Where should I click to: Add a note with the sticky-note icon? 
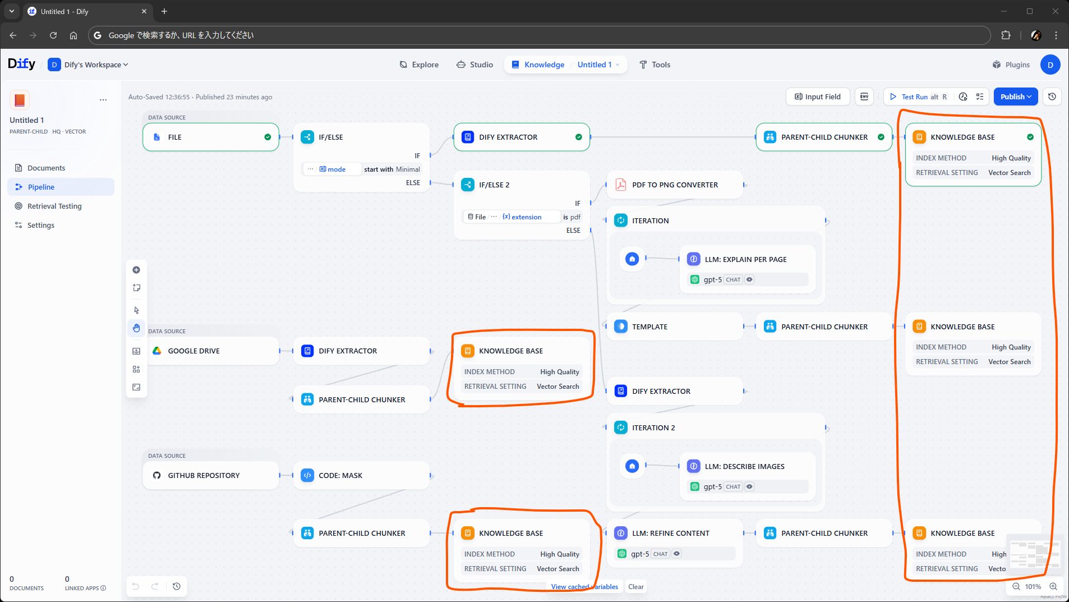tap(136, 288)
